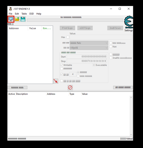Click the fff fffffff ffffffff button
Screen dimensions: 143x148
pyautogui.click(x=123, y=88)
